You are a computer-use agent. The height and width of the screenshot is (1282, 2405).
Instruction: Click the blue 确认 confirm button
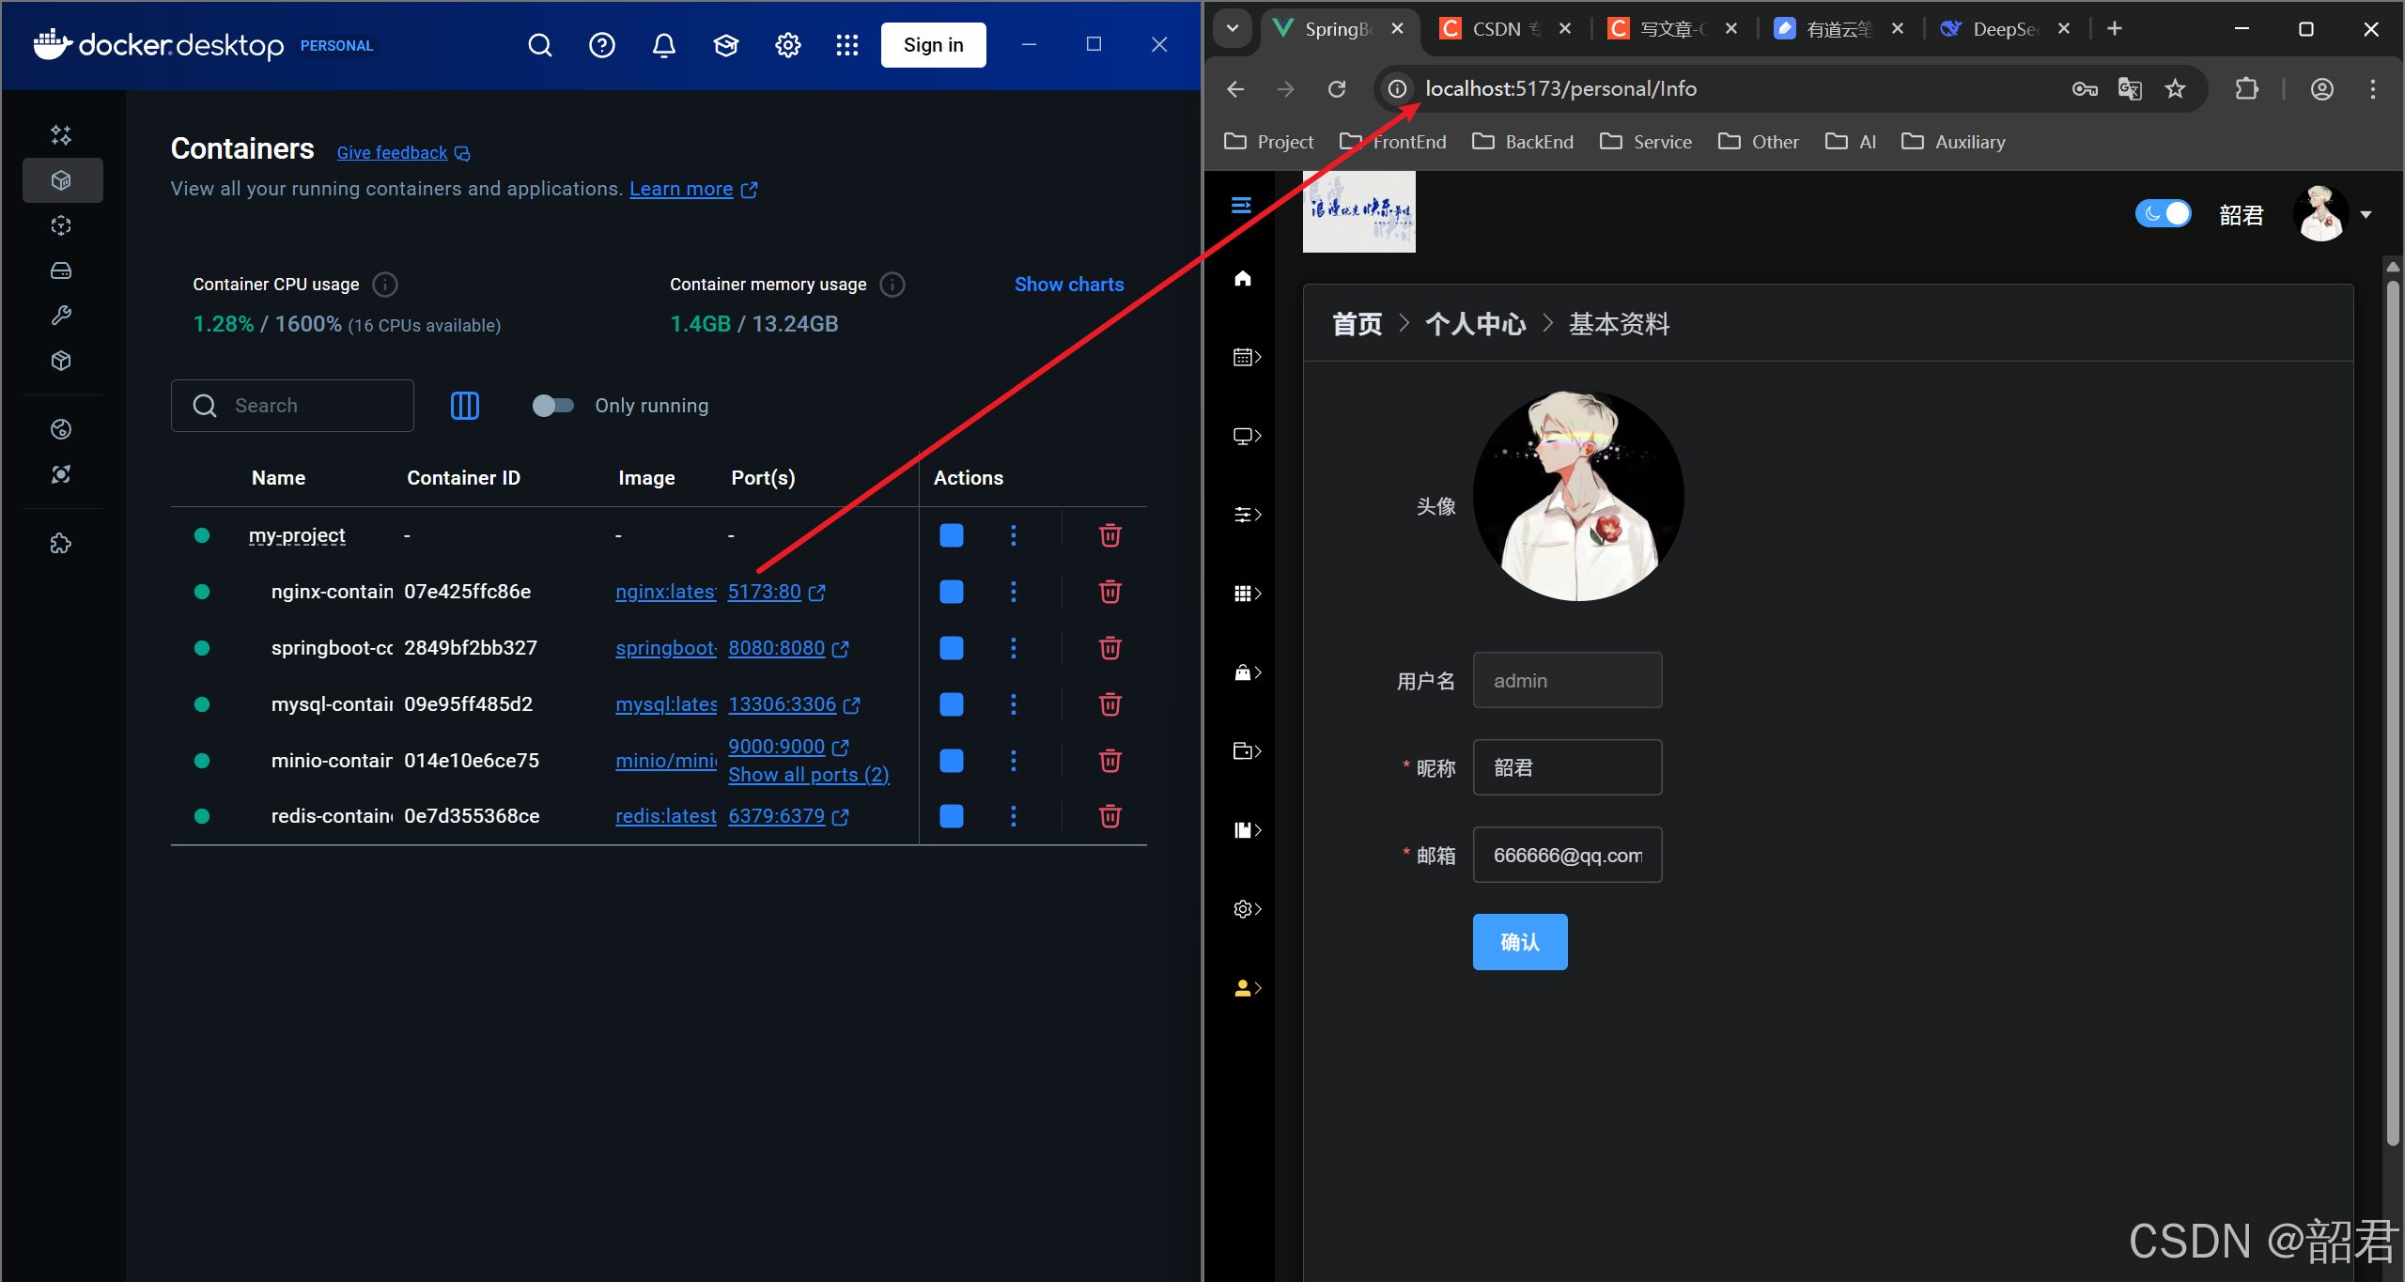(1519, 942)
